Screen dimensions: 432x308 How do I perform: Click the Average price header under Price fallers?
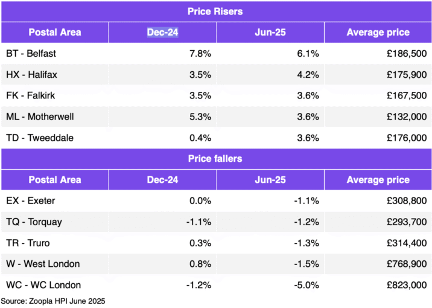point(378,180)
